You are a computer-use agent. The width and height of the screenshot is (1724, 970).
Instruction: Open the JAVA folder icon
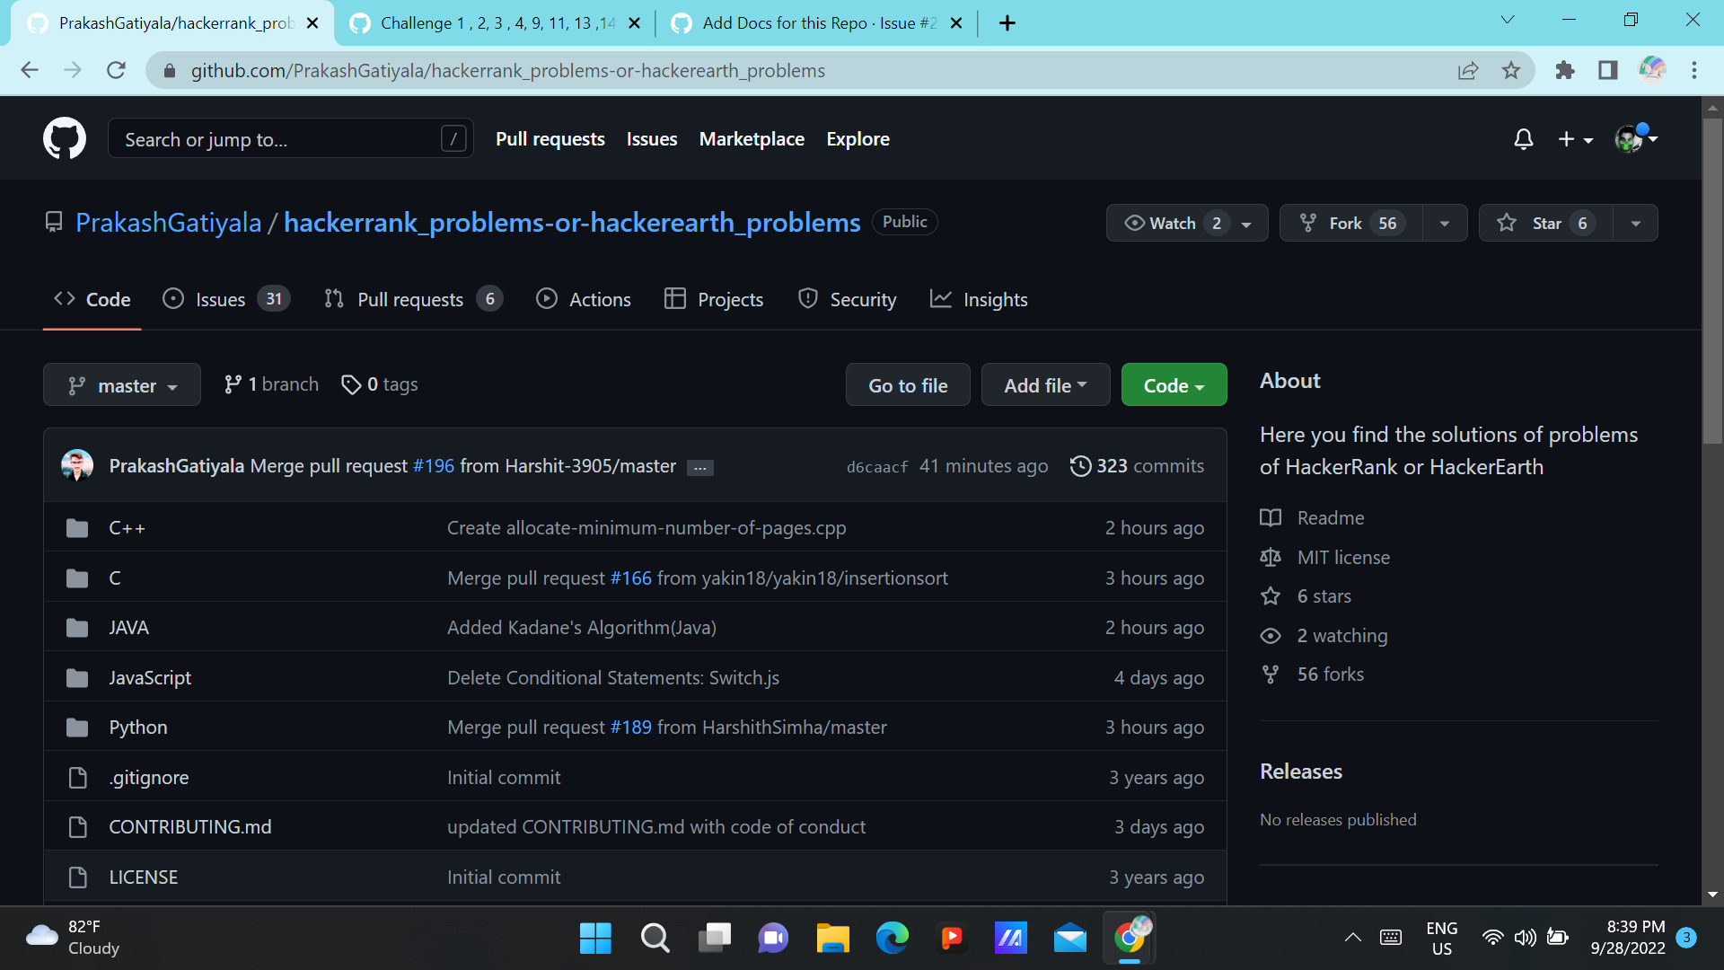click(77, 628)
